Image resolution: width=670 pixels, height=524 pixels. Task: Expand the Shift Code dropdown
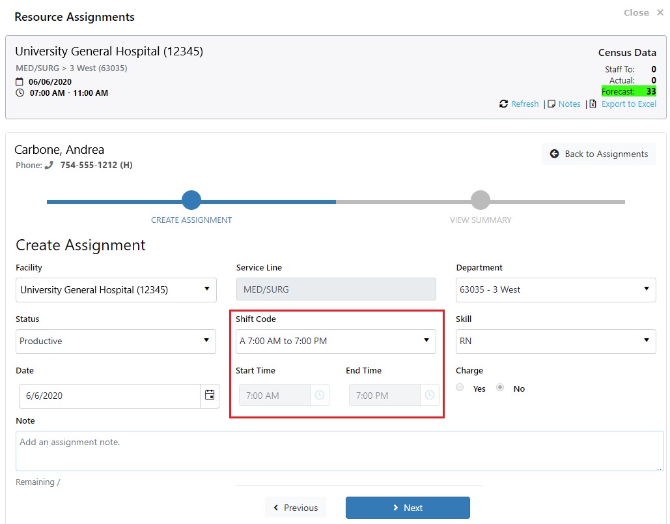(336, 341)
